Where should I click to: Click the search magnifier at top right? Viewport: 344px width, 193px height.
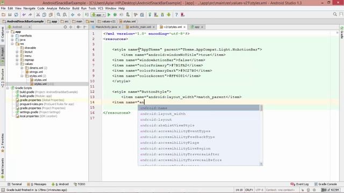click(335, 14)
